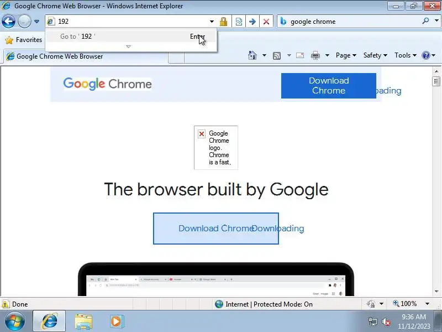This screenshot has width=442, height=332.
Task: Click the muted volume tray icon
Action: pyautogui.click(x=386, y=321)
